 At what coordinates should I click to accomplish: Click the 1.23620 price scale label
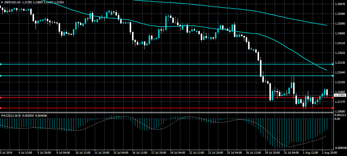340,53
